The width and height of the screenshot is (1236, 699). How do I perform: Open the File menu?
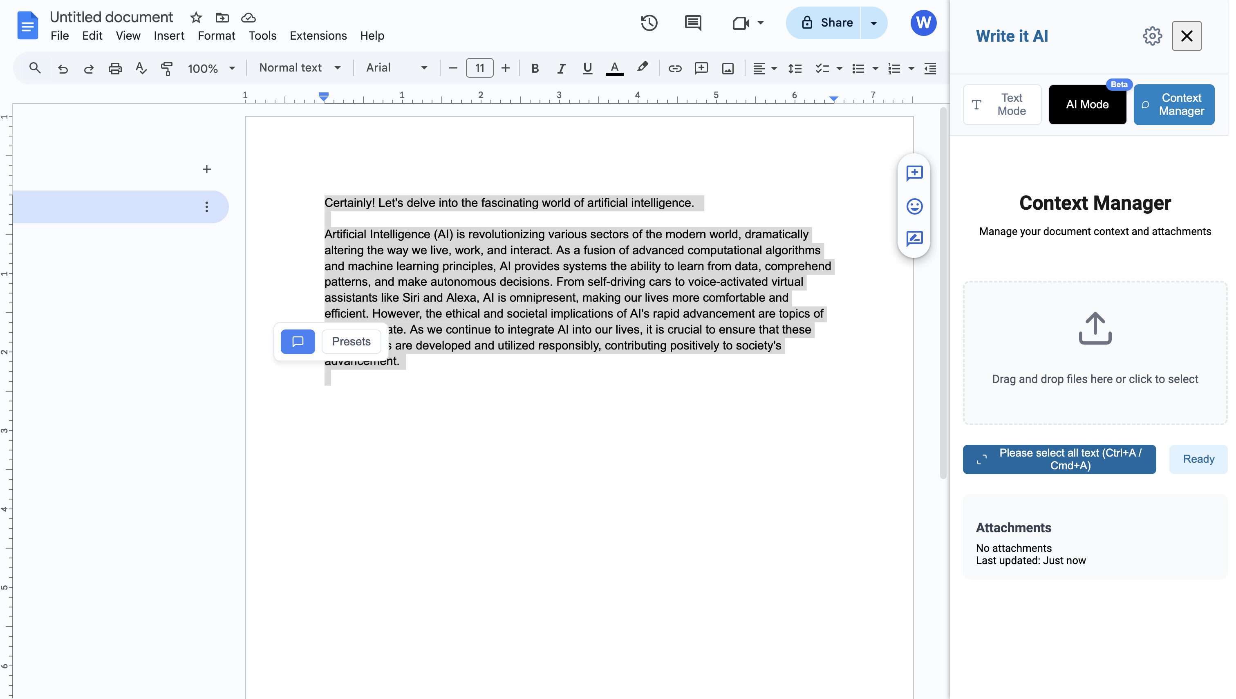tap(60, 36)
